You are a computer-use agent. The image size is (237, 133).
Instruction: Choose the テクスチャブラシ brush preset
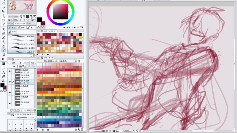coord(21,44)
